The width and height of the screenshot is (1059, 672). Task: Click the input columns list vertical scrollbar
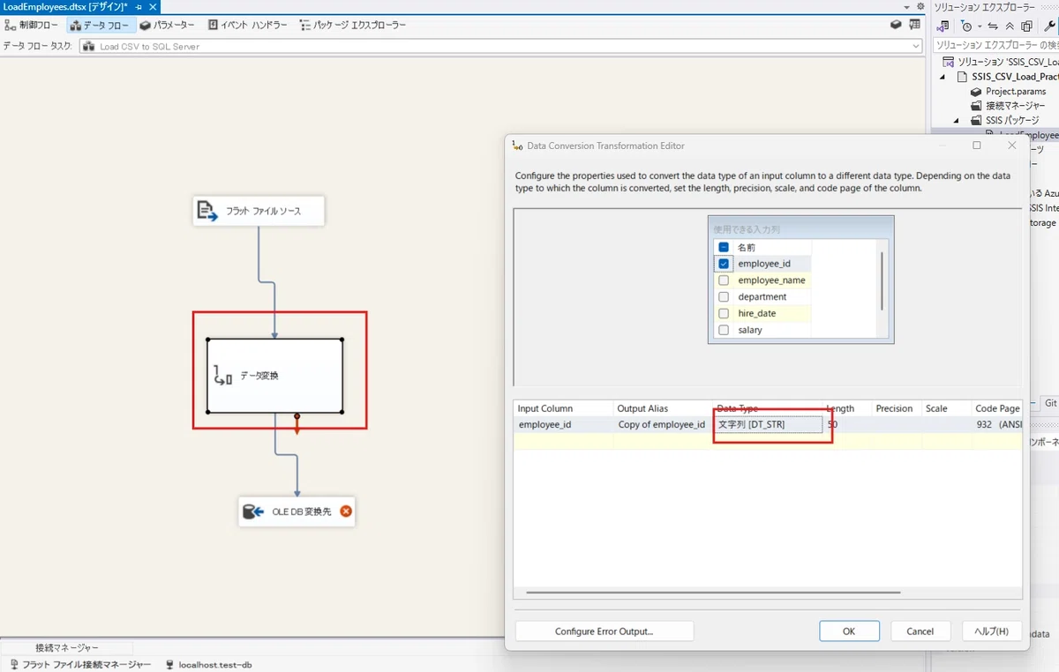(882, 280)
